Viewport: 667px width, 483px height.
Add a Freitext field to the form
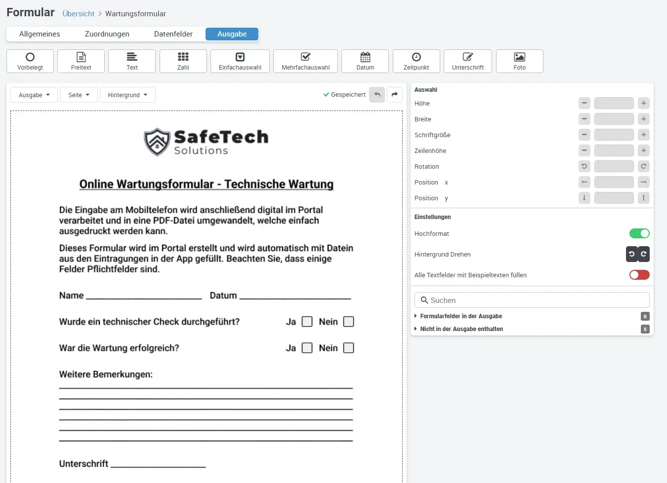(x=81, y=61)
